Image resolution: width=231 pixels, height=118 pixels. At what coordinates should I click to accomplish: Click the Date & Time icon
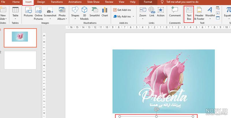[x=218, y=8]
